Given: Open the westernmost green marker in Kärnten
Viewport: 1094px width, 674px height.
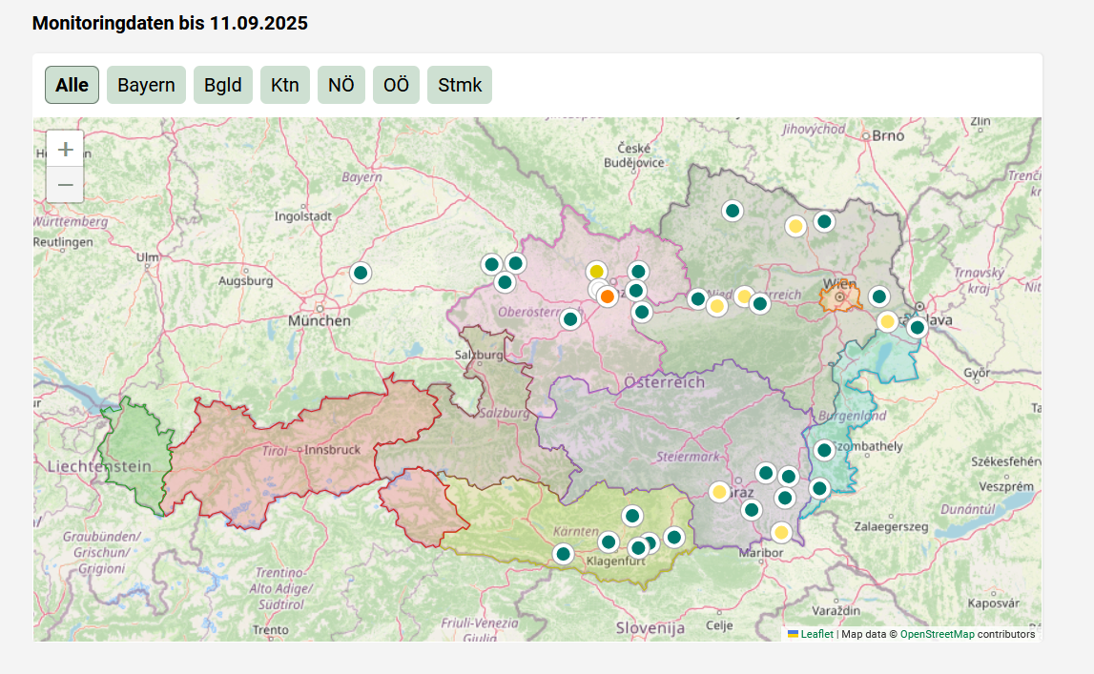Looking at the screenshot, I should 563,554.
